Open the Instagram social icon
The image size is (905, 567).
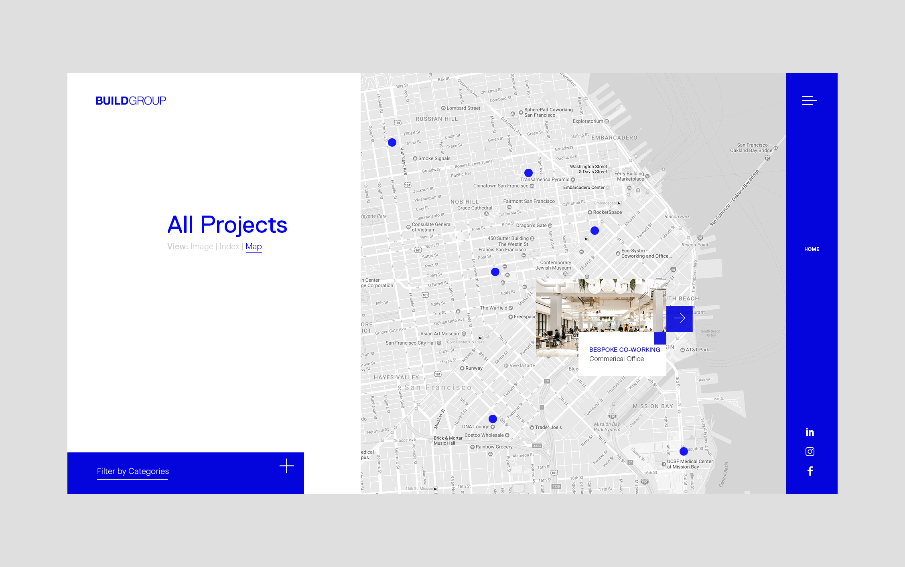[x=810, y=452]
